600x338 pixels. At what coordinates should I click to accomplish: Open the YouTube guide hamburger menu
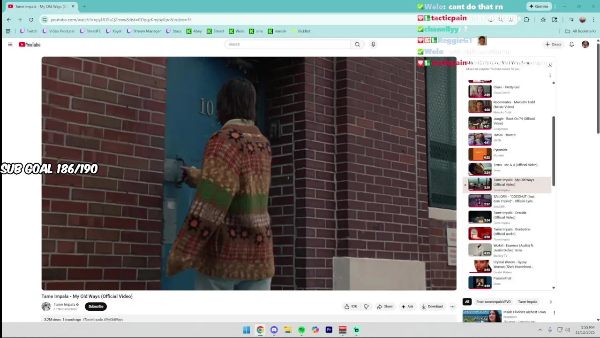point(10,45)
